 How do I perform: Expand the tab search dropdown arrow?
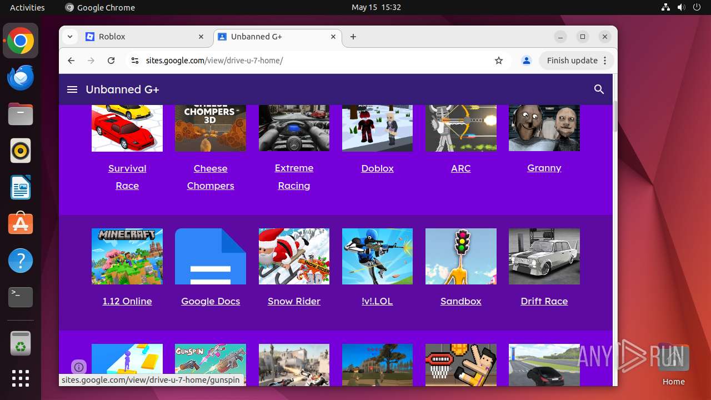(x=69, y=37)
